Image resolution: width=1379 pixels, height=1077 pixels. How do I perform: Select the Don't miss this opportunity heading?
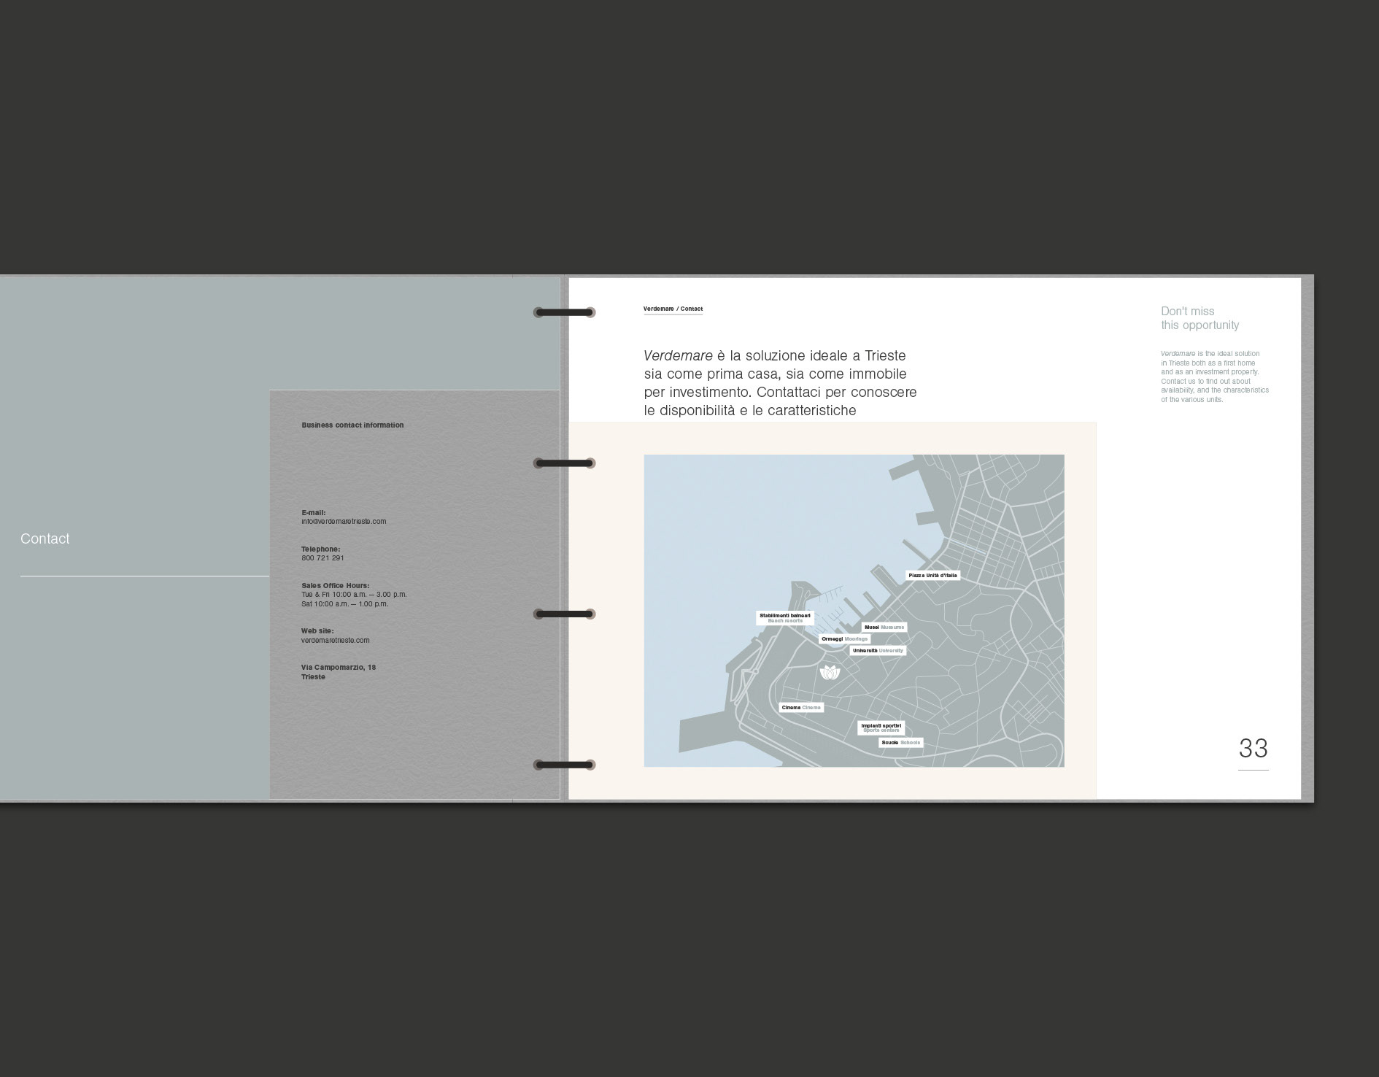pyautogui.click(x=1200, y=318)
